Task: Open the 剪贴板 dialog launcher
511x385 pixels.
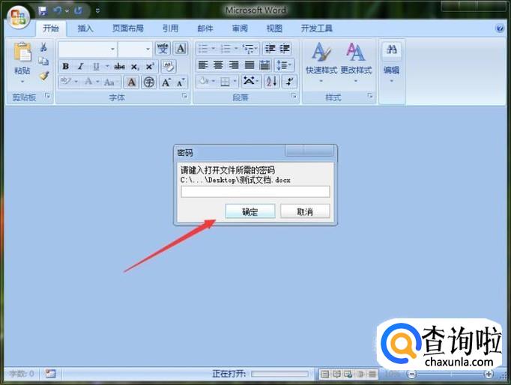Action: coord(48,96)
